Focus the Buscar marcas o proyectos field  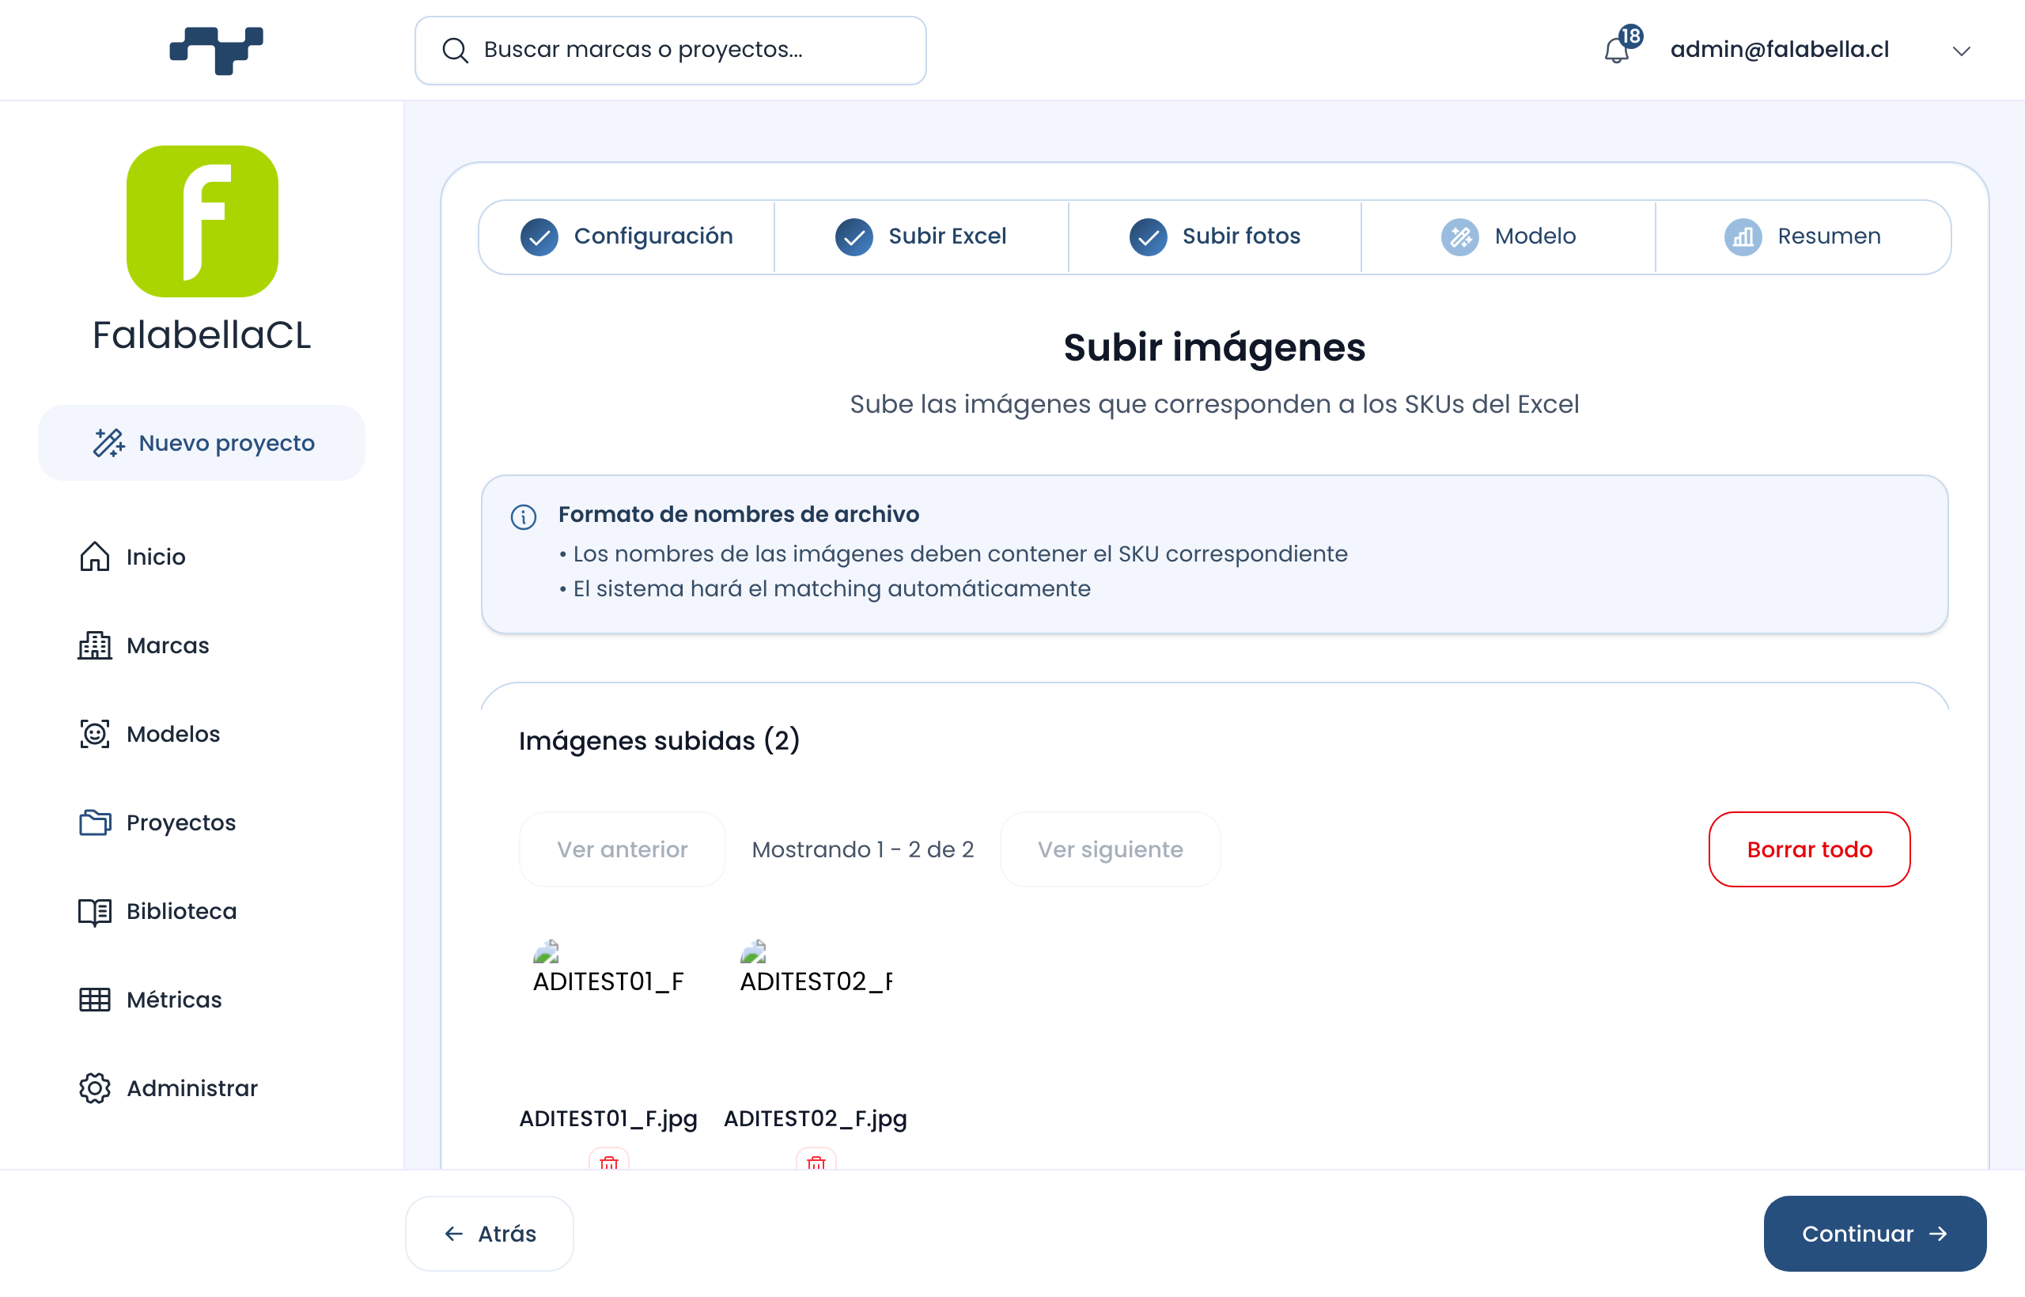(x=671, y=51)
